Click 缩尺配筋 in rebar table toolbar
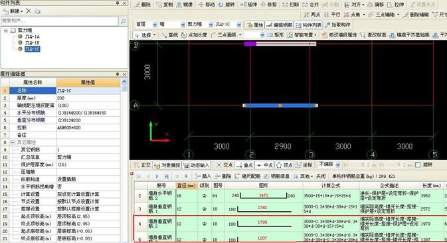447x243 pixels. 248,176
